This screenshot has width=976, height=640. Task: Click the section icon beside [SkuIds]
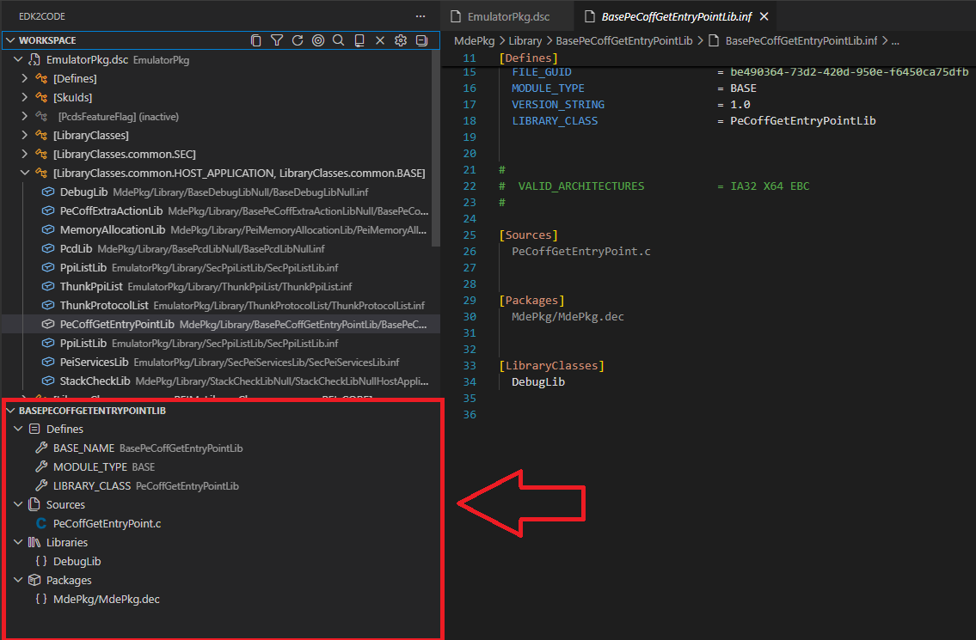click(41, 98)
